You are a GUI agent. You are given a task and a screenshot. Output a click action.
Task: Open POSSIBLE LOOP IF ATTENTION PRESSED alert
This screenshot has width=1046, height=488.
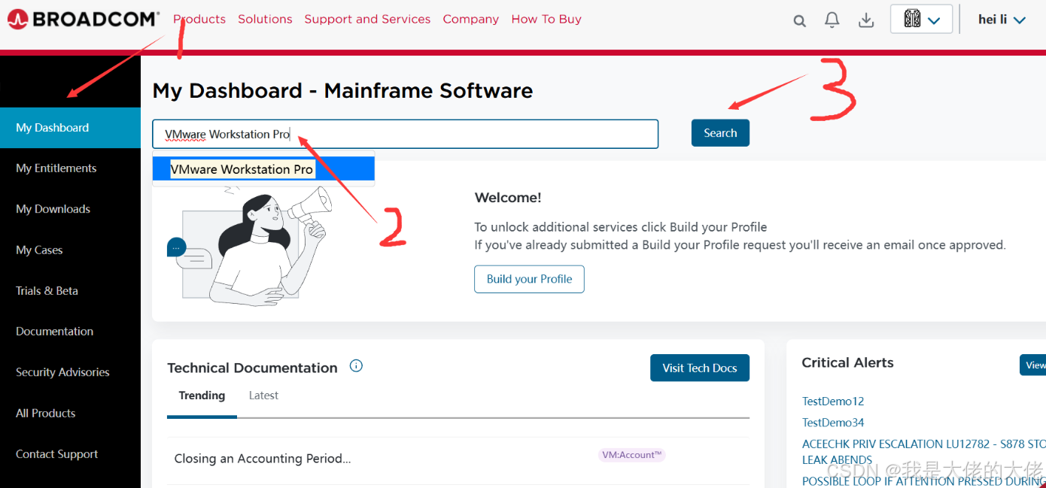(923, 481)
